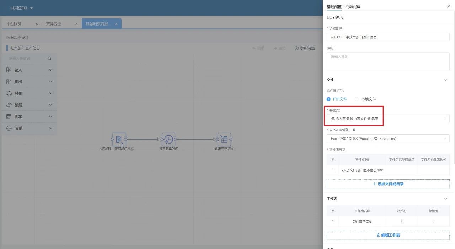Click 编辑工作表 button
Screen dimensions: 455x249
point(388,235)
